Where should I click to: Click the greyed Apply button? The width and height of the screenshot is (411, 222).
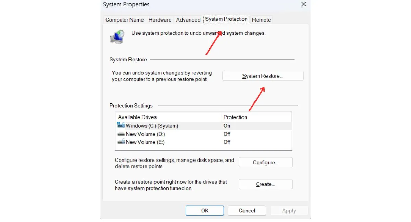(x=289, y=211)
